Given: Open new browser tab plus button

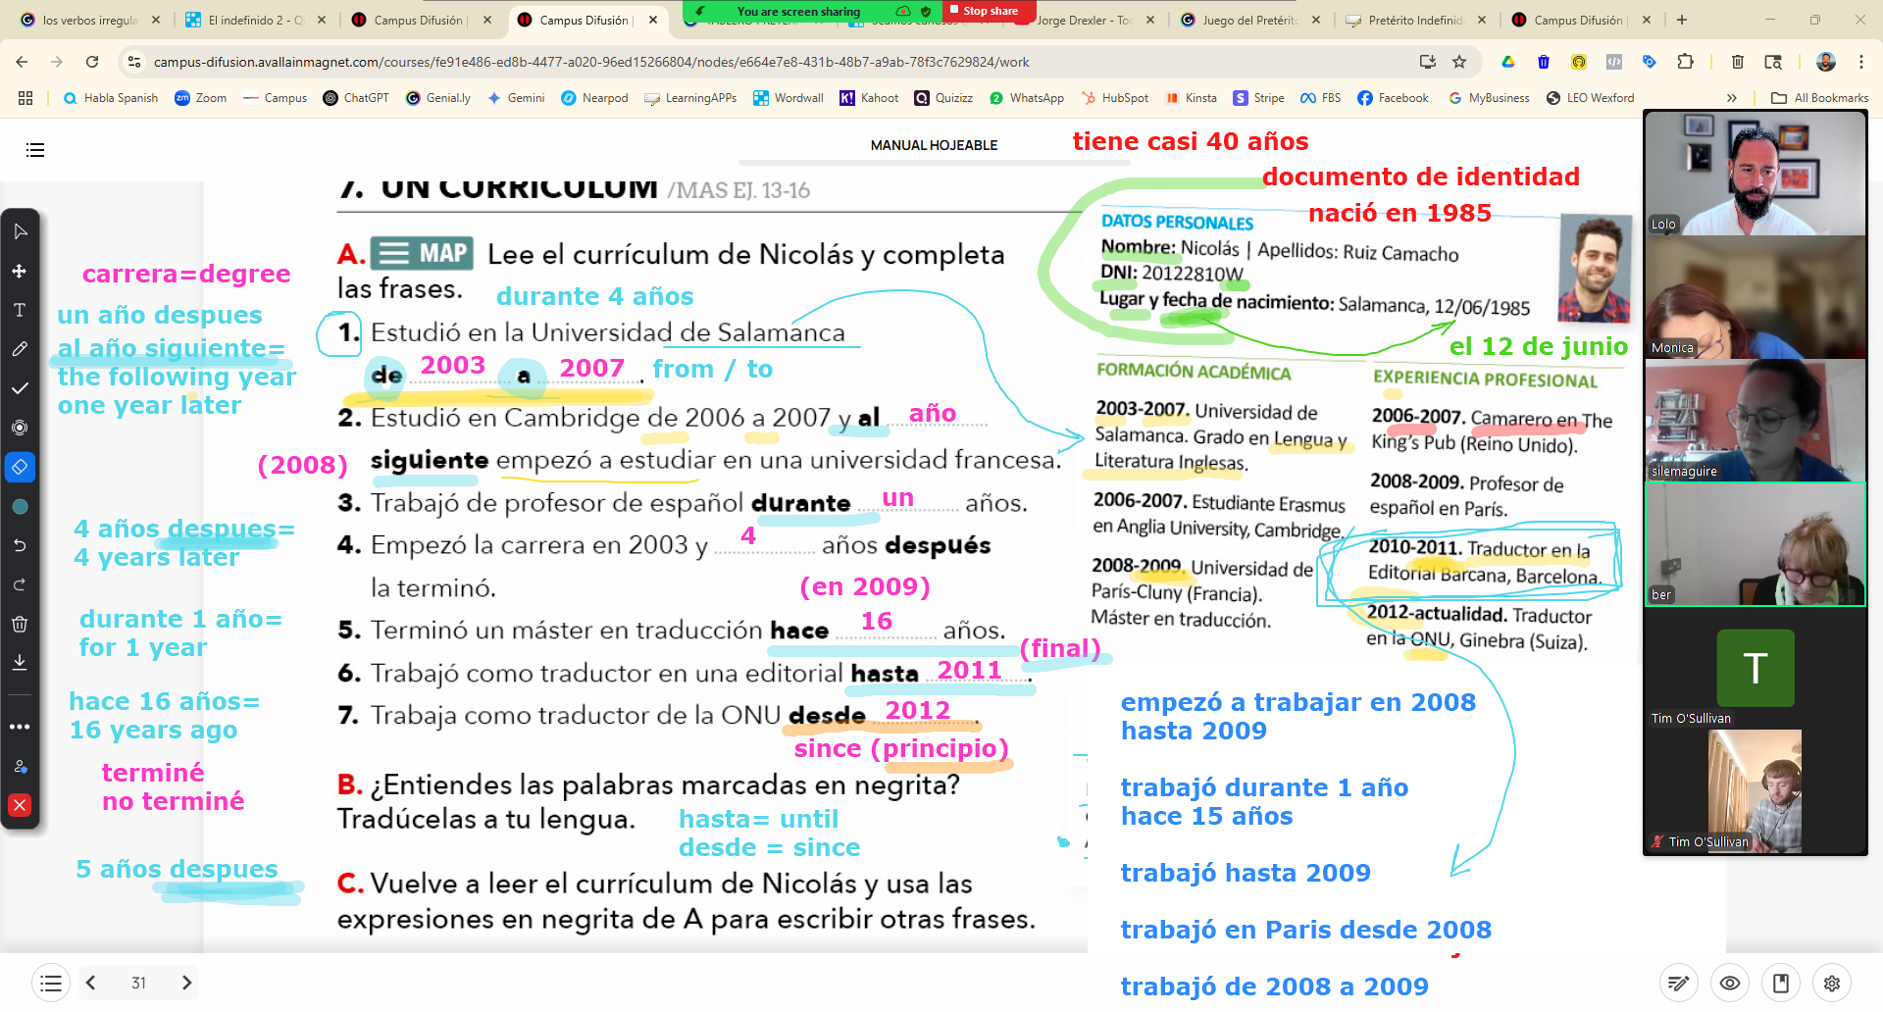Looking at the screenshot, I should click(1682, 20).
